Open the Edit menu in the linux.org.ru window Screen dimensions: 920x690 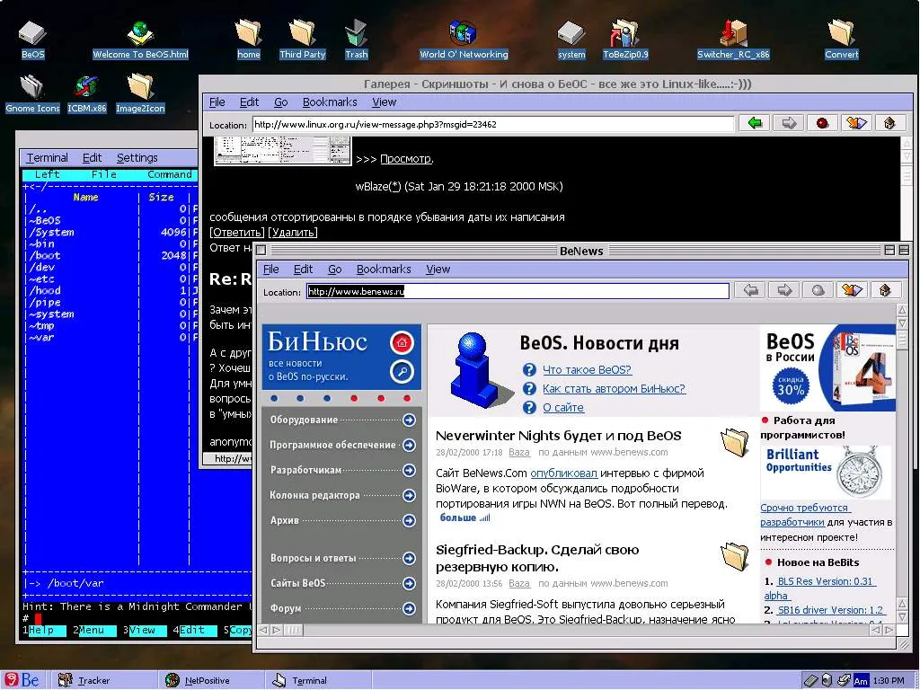coord(250,102)
